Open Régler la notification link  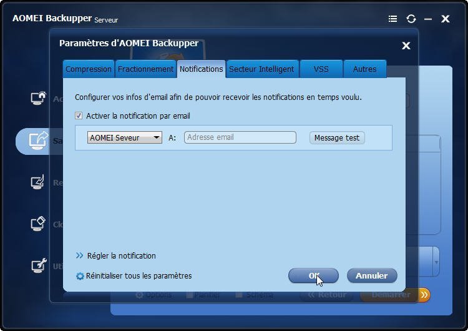tap(122, 255)
